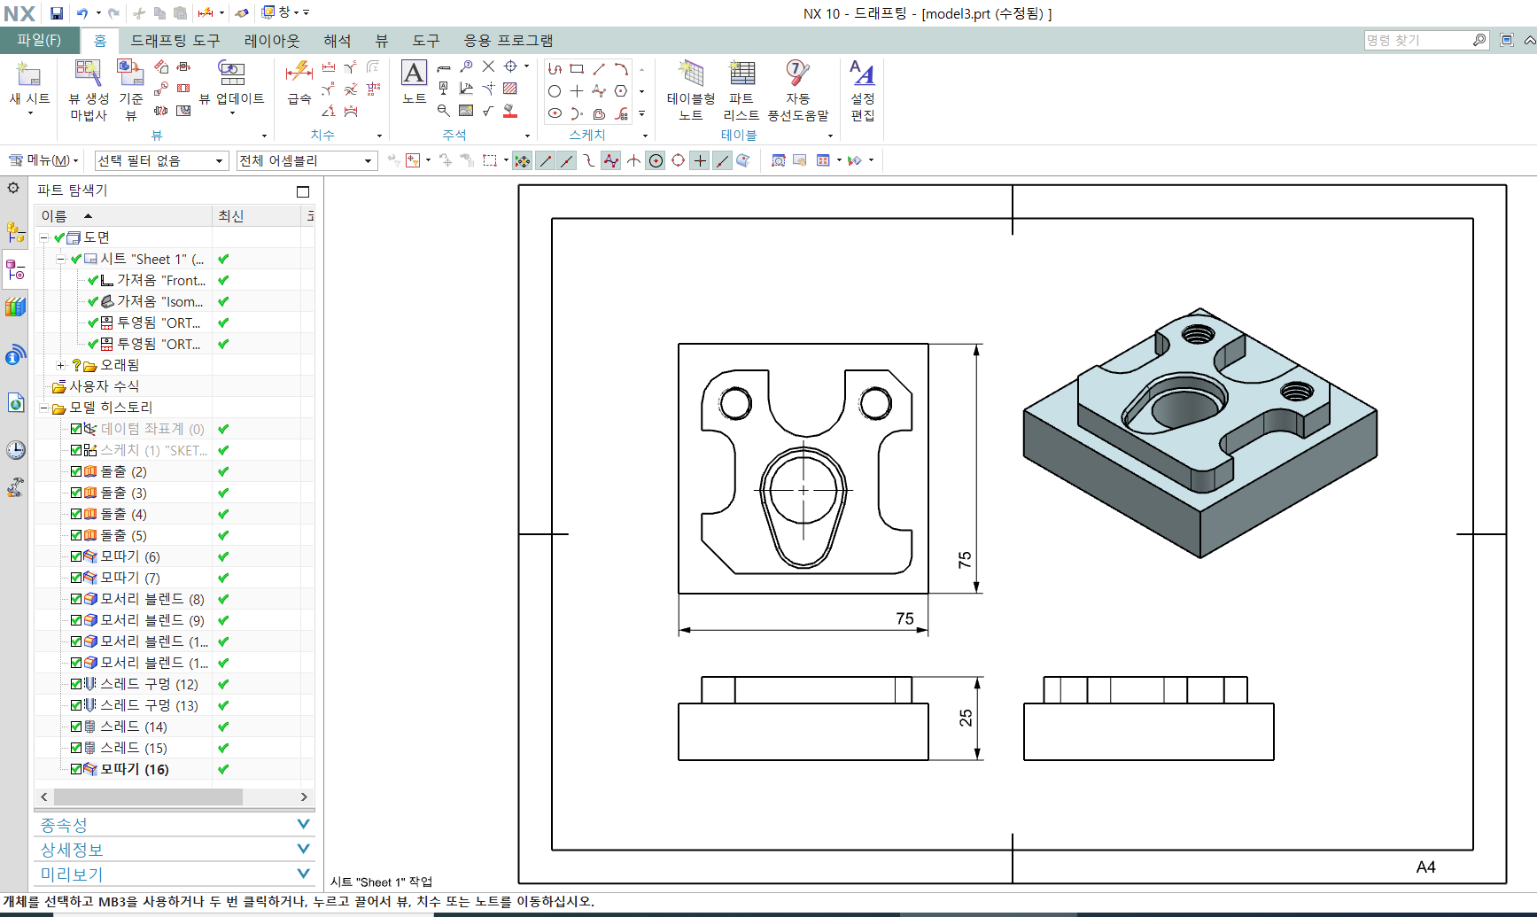Toggle checkbox for 스레드 구멍 (12)

(76, 684)
